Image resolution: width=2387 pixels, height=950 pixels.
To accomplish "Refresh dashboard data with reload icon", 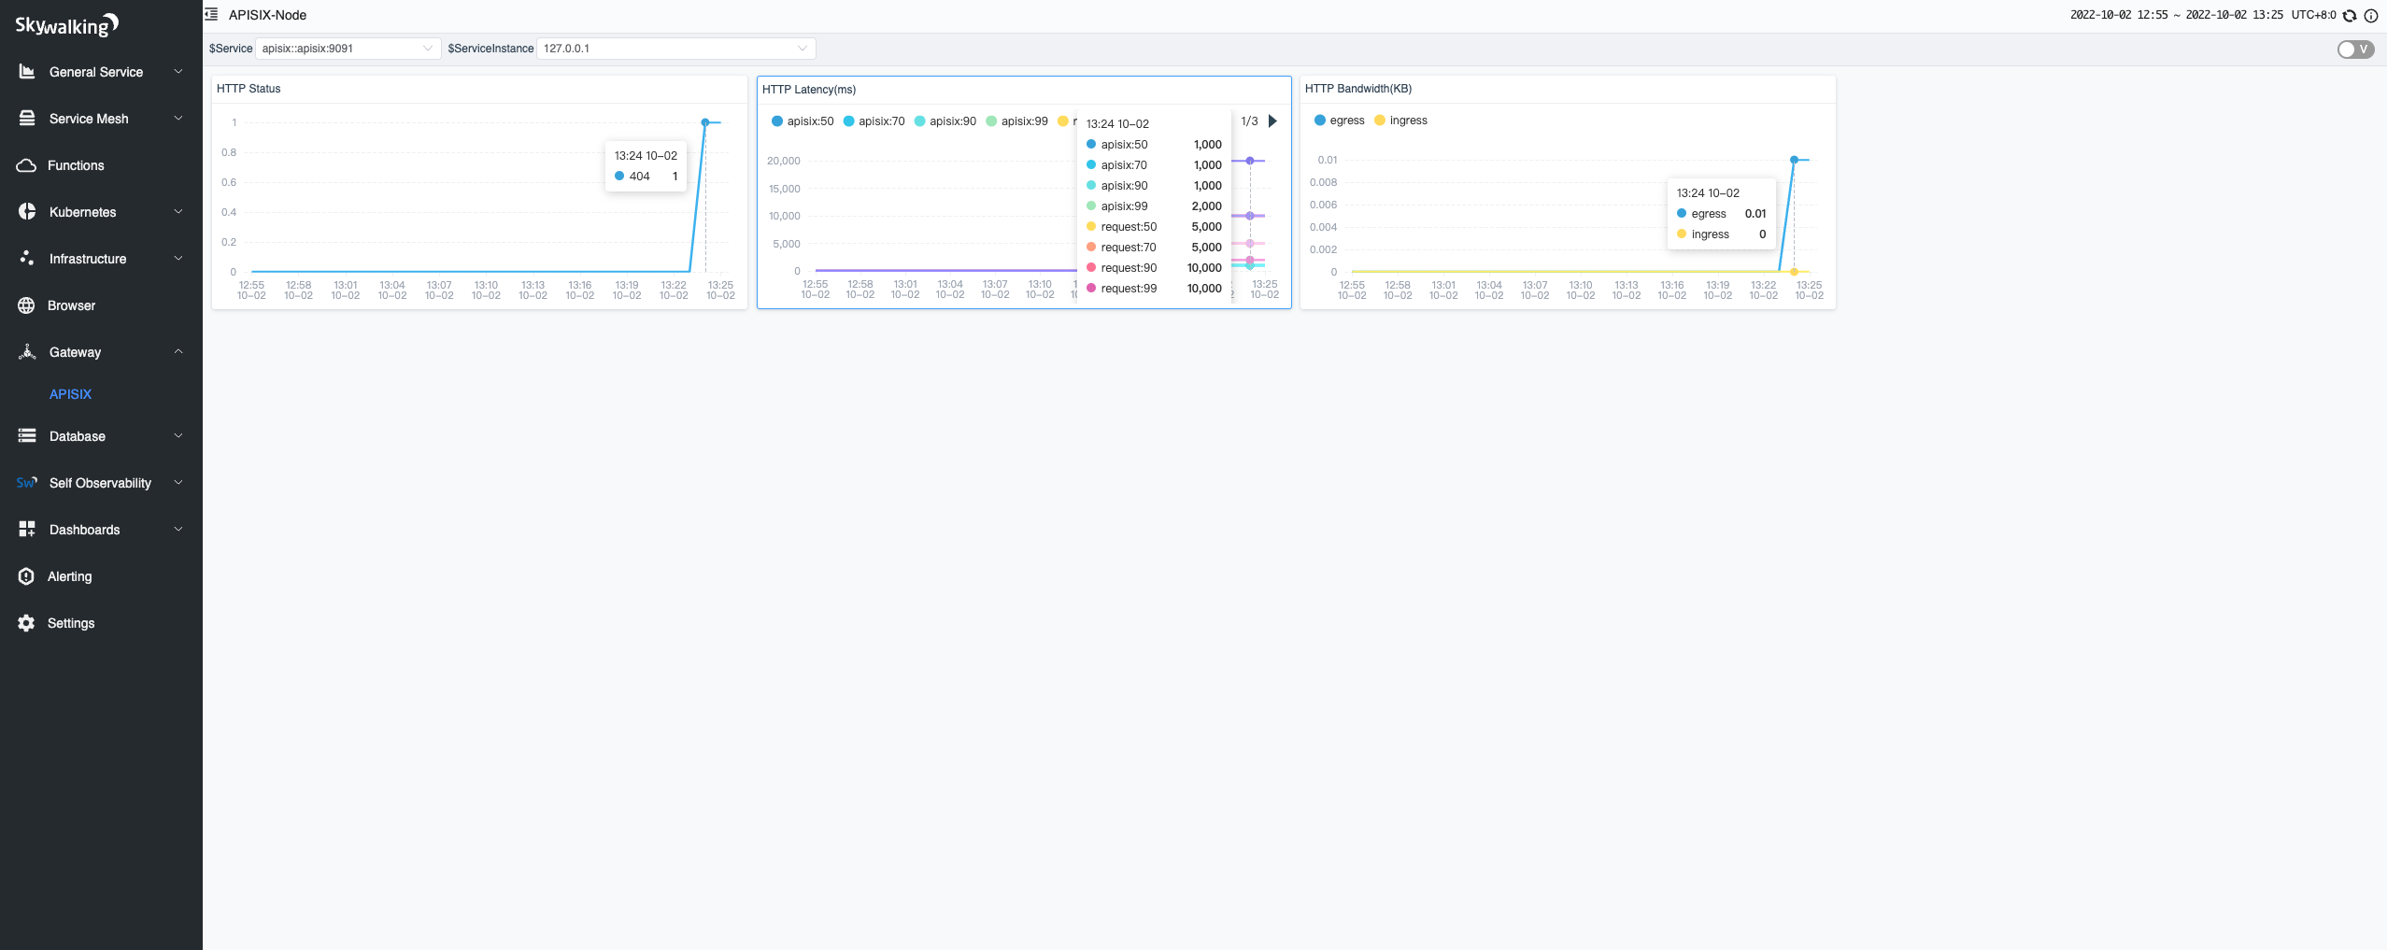I will point(2350,15).
